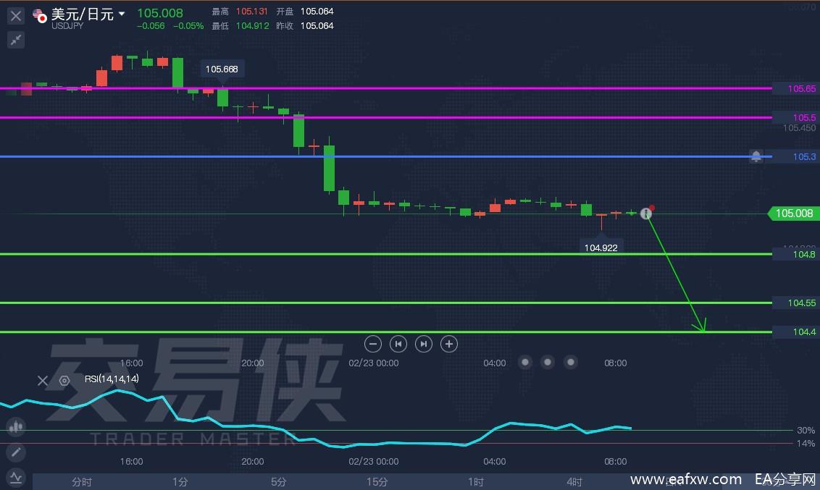This screenshot has width=820, height=490.
Task: Click the 最低 104.912 value
Action: coord(252,25)
